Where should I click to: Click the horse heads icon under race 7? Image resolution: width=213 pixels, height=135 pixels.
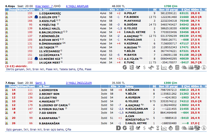[x=184, y=128]
